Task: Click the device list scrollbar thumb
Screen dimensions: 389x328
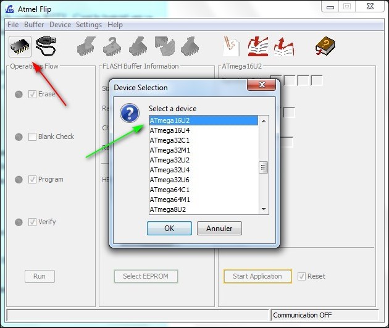Action: (x=263, y=167)
